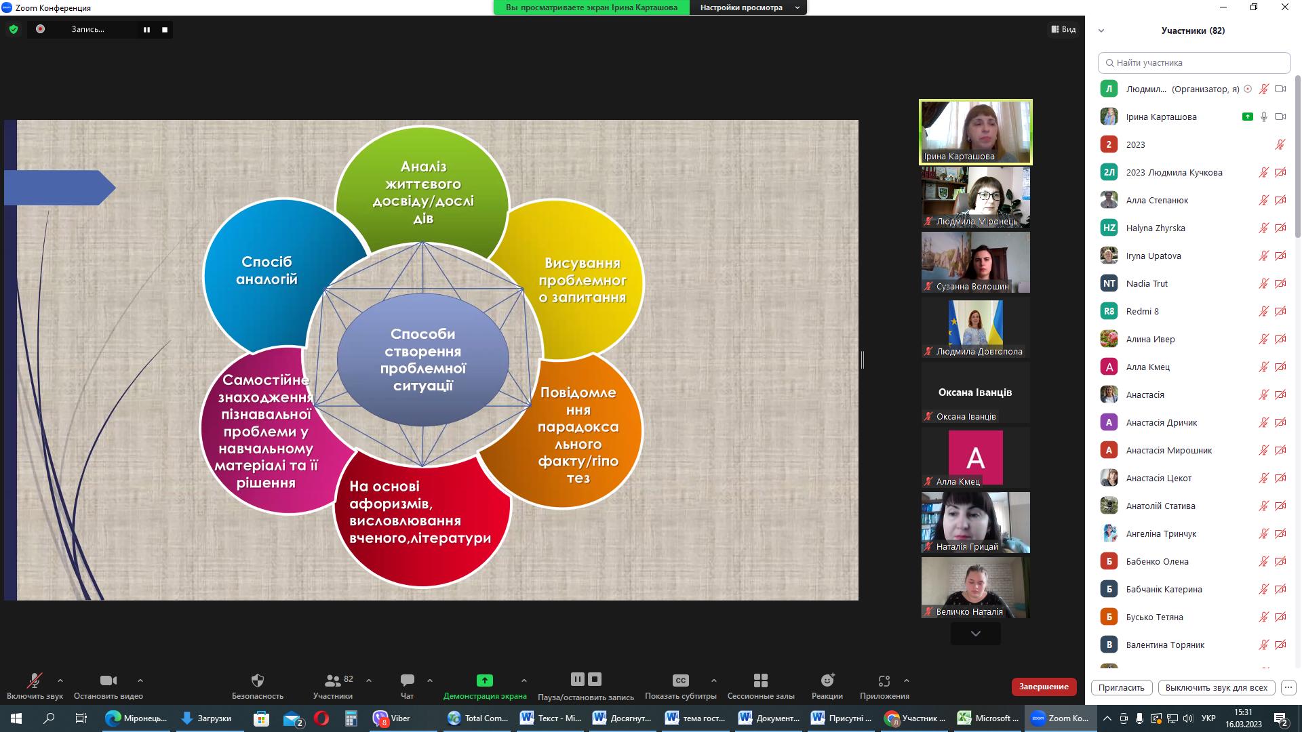This screenshot has height=732, width=1302.
Task: Toggle the Участники participants panel
Action: [x=332, y=680]
